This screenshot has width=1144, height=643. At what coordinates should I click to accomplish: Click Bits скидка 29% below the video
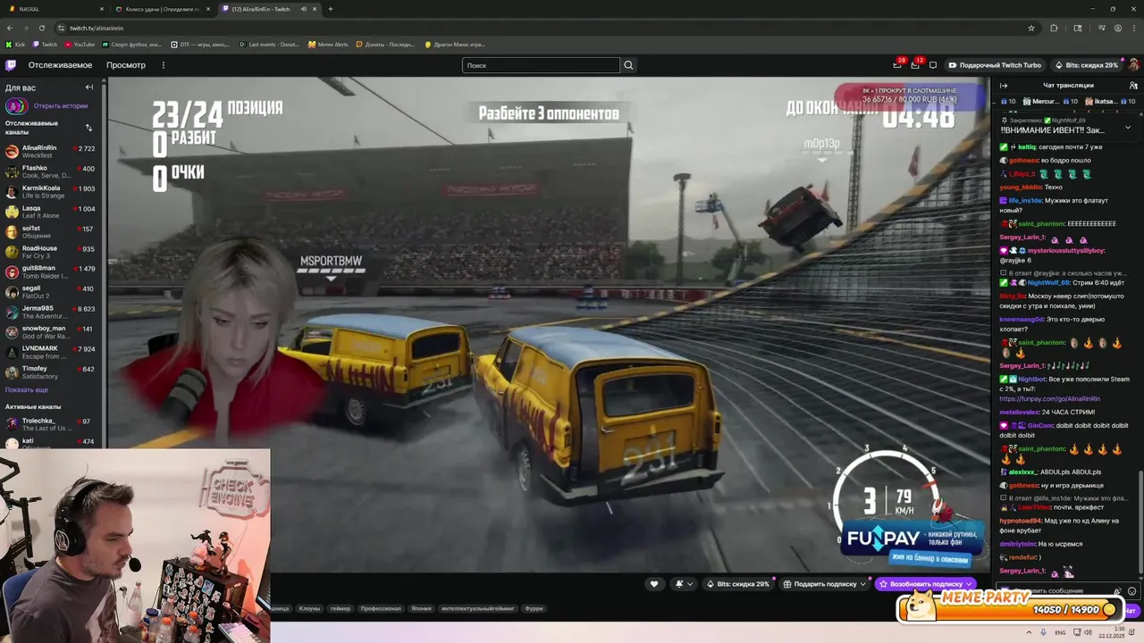tap(738, 584)
